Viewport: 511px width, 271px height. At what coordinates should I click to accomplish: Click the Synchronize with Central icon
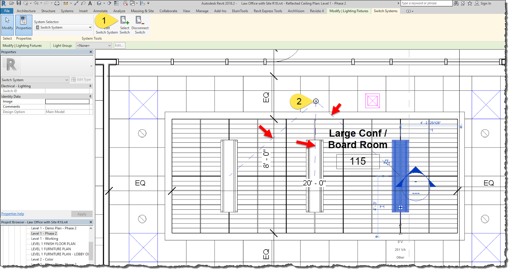point(26,3)
